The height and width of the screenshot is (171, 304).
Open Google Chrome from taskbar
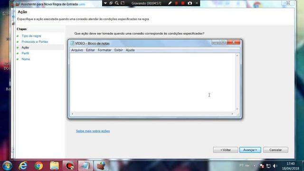[38, 166]
